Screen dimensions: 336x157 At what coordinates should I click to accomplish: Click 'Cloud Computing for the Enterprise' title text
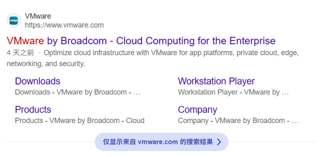(x=196, y=41)
